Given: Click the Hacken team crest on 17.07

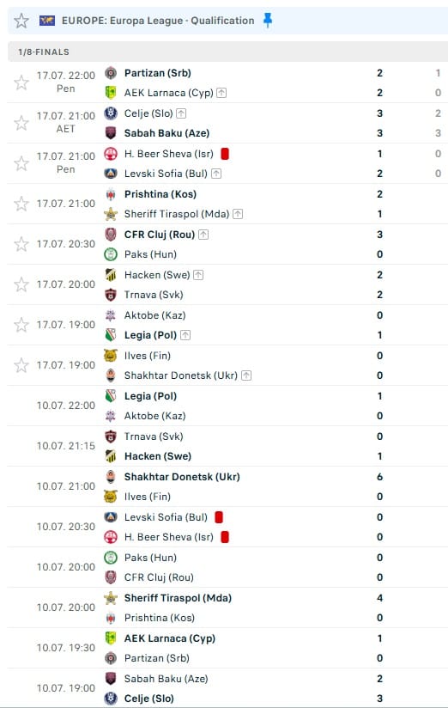Looking at the screenshot, I should (x=111, y=275).
